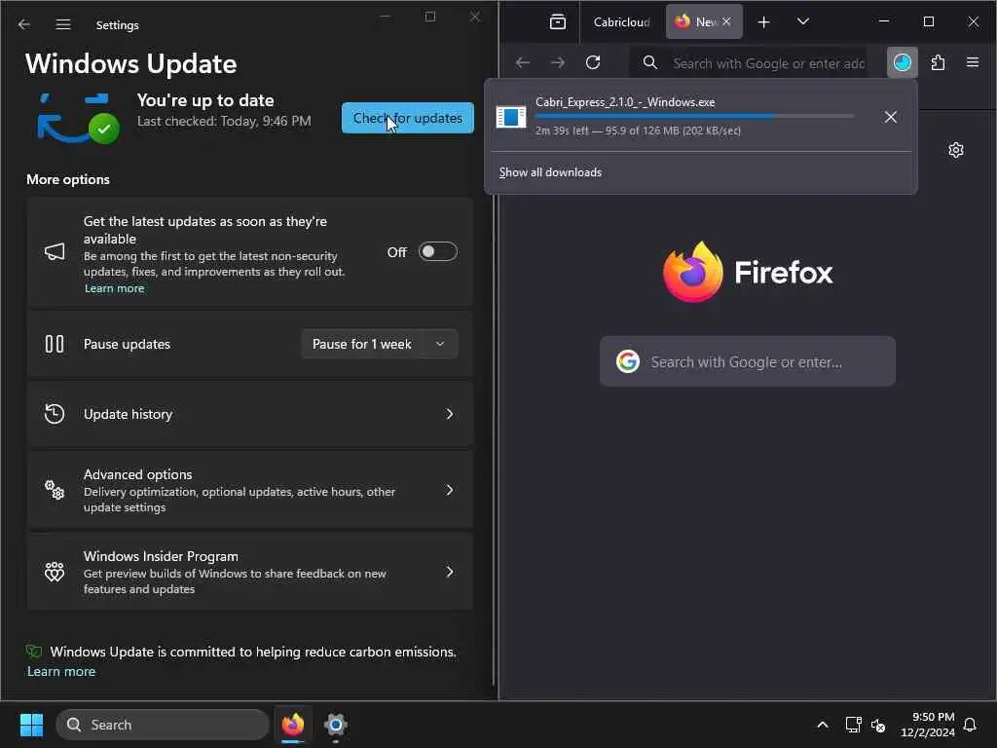Click the Cabri Express exe file icon

coord(511,117)
